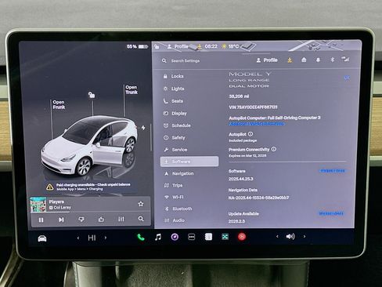Open the white card app icon
The width and height of the screenshot is (382, 287).
pos(208,237)
